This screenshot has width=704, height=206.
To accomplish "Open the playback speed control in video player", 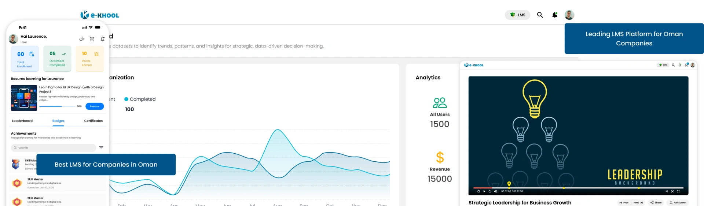I will [672, 191].
